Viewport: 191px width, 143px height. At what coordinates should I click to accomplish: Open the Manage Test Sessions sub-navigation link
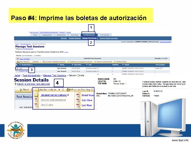pos(90,38)
